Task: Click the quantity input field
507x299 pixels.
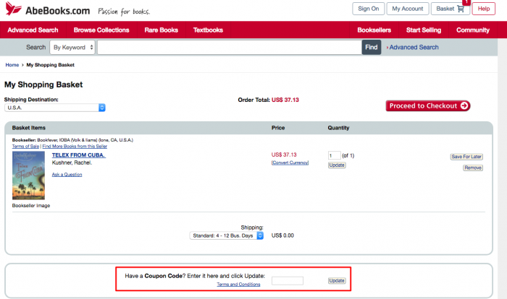Action: [335, 155]
